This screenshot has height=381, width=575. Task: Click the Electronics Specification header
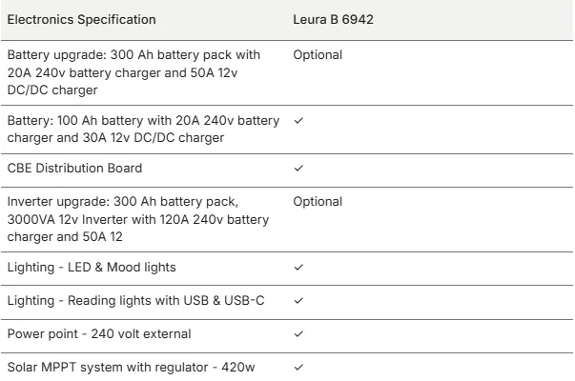pyautogui.click(x=81, y=19)
